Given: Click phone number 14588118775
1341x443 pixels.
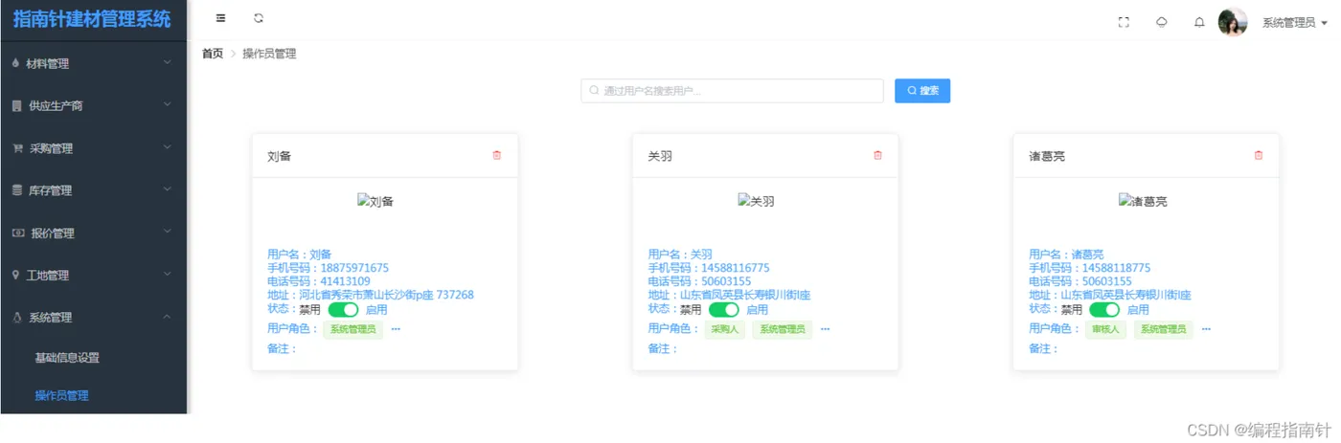Looking at the screenshot, I should click(x=1117, y=268).
